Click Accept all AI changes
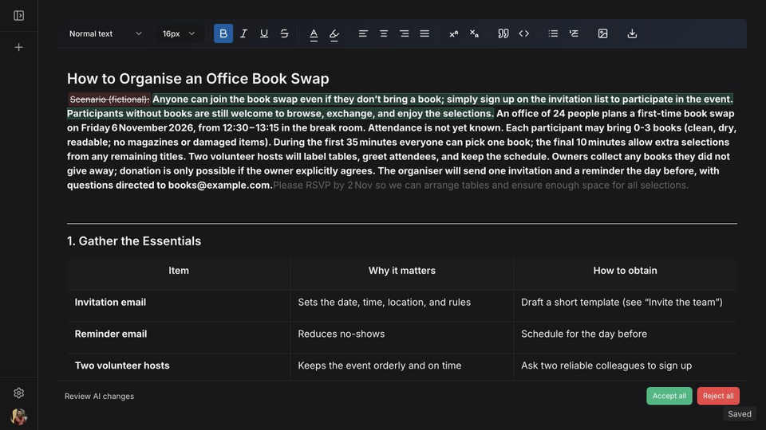Image resolution: width=766 pixels, height=430 pixels. (669, 396)
